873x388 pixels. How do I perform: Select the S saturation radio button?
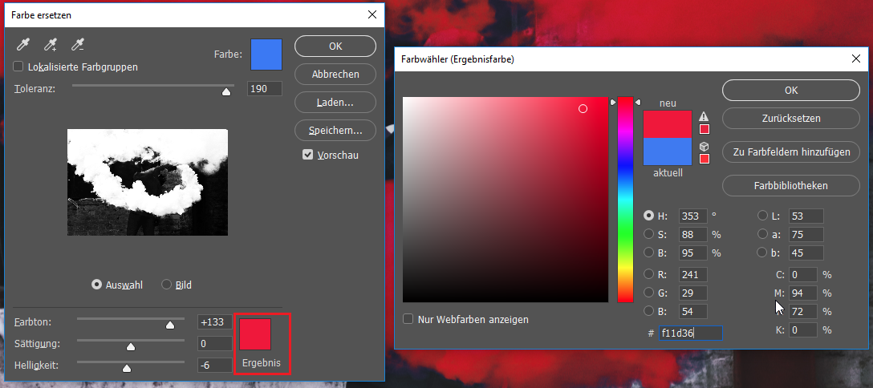click(x=649, y=234)
